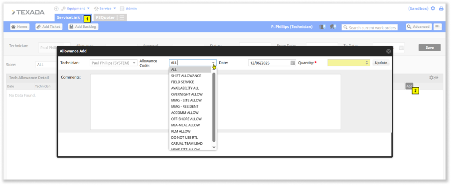Screen dimensions: 451x185
Task: Select FIELD SERVICE option
Action: pos(190,82)
